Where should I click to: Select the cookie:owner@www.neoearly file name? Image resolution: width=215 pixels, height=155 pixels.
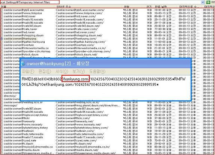click(x=23, y=125)
